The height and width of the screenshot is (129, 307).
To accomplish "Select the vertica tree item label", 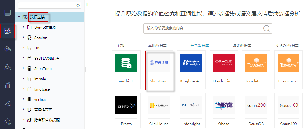I will (40, 99).
